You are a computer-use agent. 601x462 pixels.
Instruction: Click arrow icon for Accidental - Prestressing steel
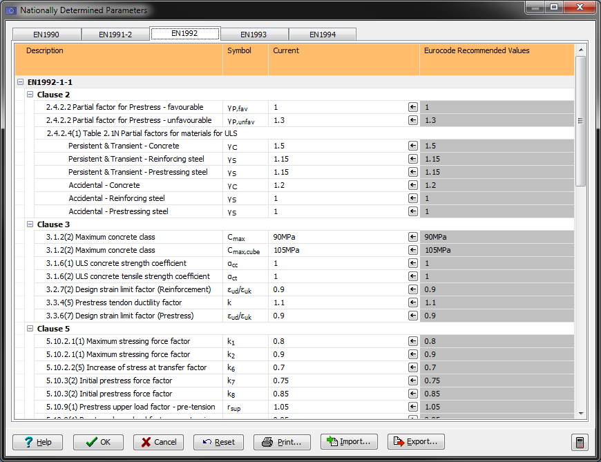click(413, 211)
